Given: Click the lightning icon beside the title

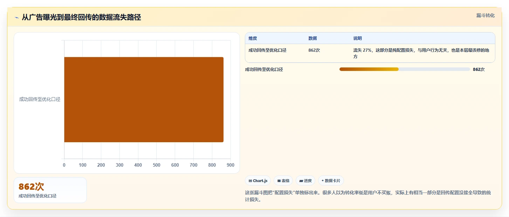Looking at the screenshot, I should click(16, 17).
